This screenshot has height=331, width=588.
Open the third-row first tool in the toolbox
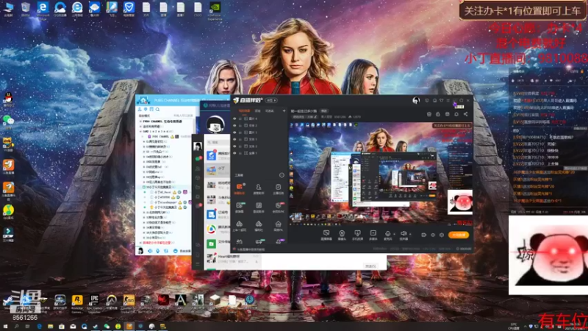[x=240, y=226]
